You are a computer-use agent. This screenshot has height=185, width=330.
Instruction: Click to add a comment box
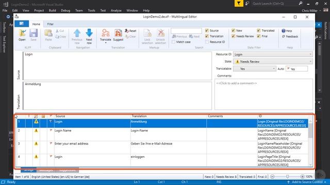pos(263,94)
